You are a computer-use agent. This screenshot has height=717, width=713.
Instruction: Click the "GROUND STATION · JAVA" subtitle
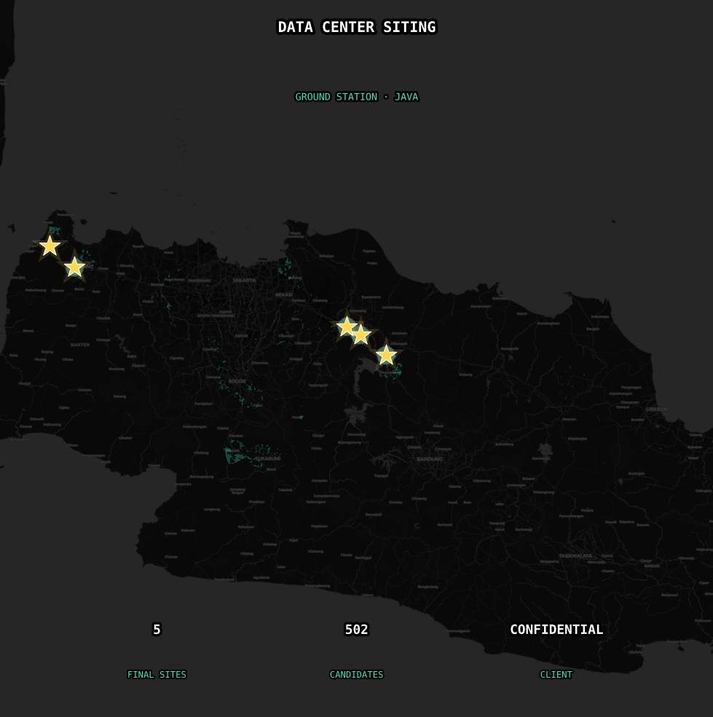pyautogui.click(x=357, y=97)
